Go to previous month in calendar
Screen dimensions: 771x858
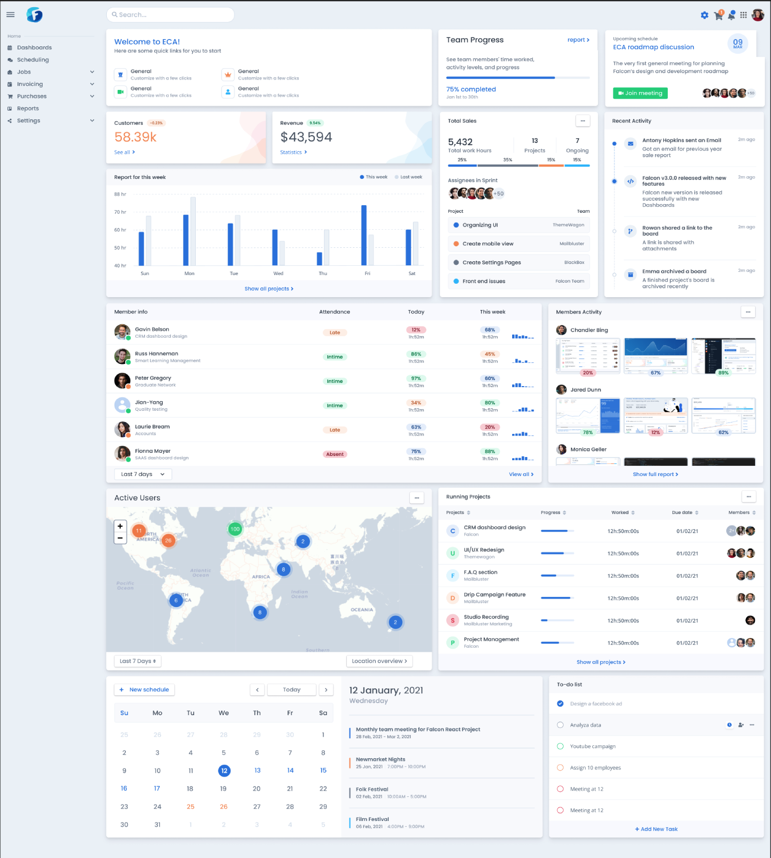[x=257, y=690]
